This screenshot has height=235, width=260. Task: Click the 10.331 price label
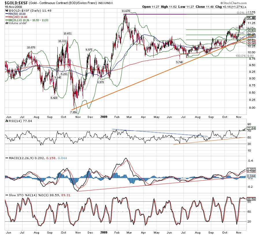62,41
